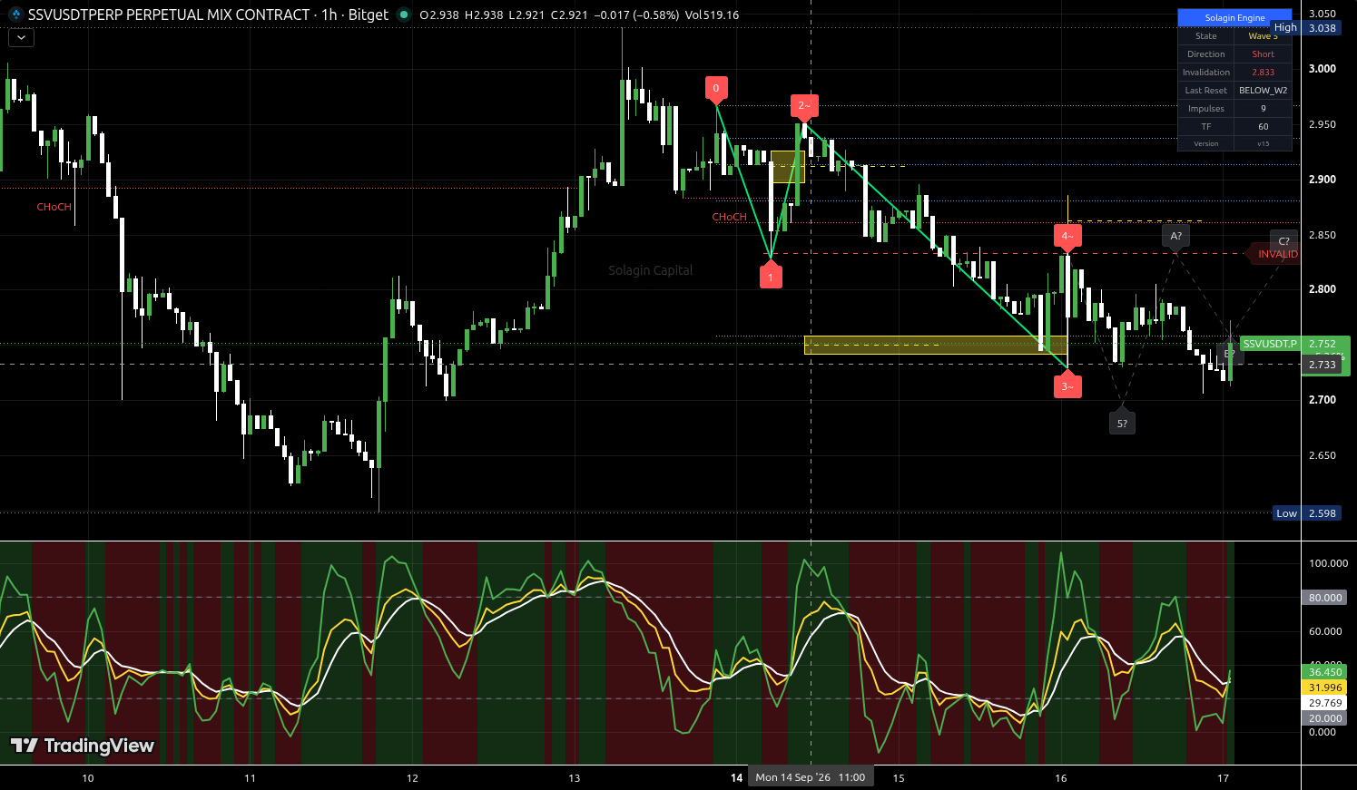The width and height of the screenshot is (1357, 790).
Task: Click the State row label
Action: point(1205,36)
